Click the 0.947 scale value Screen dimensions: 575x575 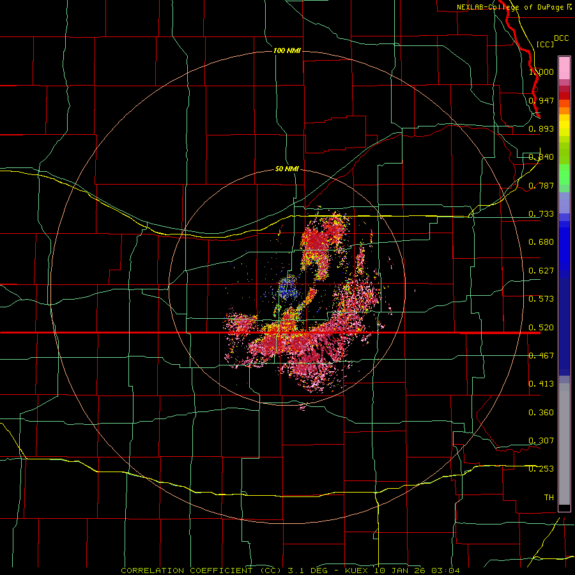pos(541,100)
